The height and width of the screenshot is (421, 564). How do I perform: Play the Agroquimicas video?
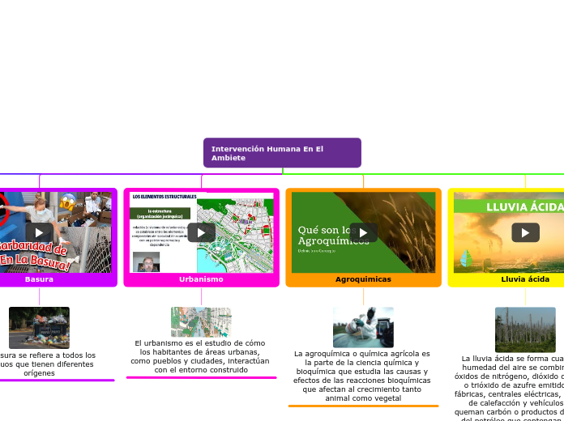pos(363,232)
